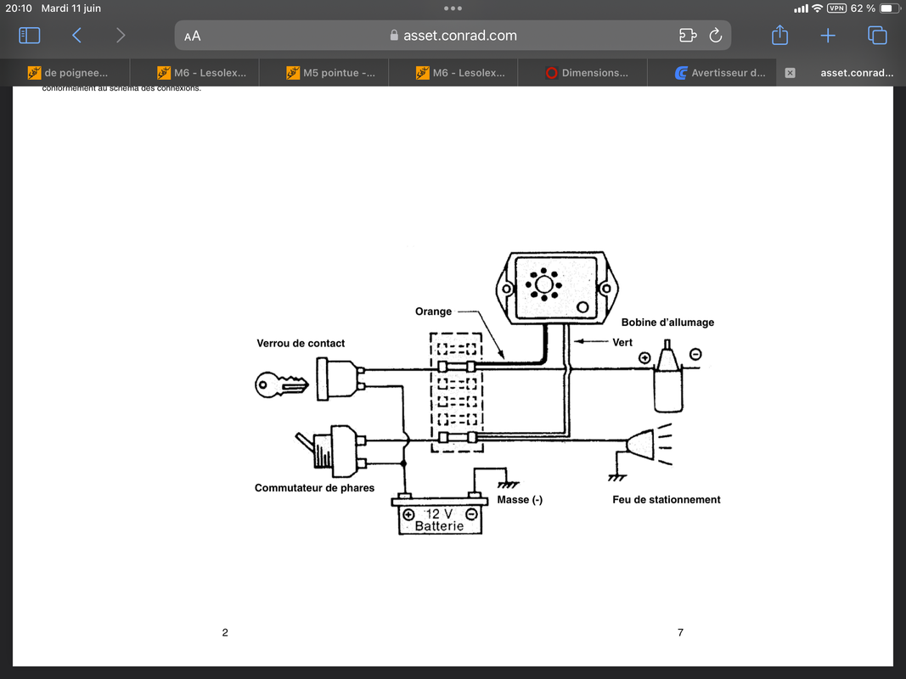Image resolution: width=906 pixels, height=679 pixels.
Task: Go forward to next page
Action: (121, 36)
